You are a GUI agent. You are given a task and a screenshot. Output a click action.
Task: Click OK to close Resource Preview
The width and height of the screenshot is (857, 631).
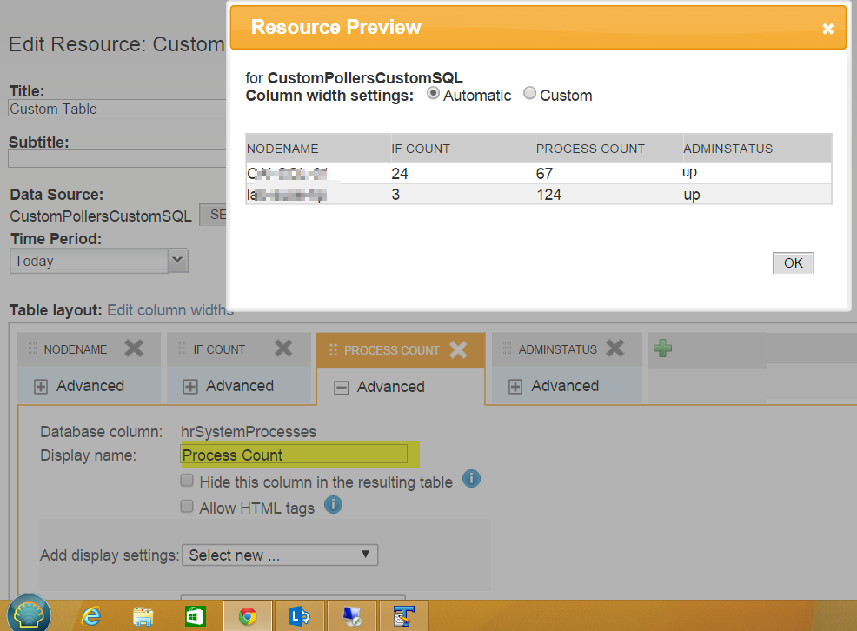(x=792, y=262)
